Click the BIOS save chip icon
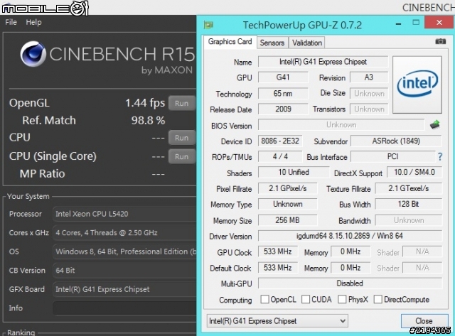The width and height of the screenshot is (455, 336). click(x=434, y=125)
